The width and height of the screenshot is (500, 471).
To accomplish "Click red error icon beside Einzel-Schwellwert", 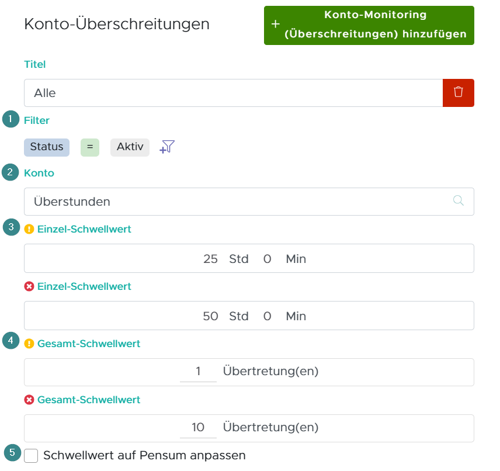I will (x=29, y=286).
